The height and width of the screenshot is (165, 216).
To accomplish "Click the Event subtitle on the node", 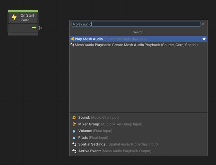I will coord(25,20).
